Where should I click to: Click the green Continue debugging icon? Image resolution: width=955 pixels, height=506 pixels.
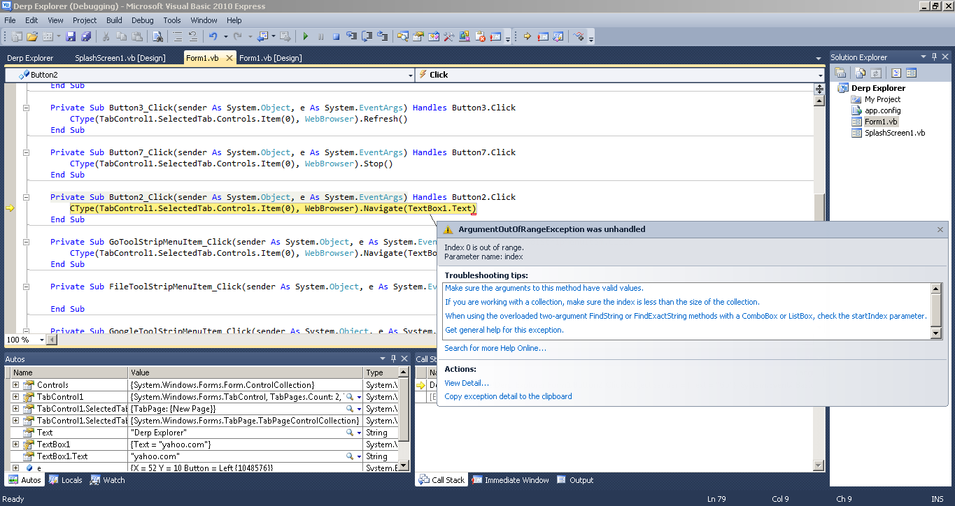(x=305, y=36)
